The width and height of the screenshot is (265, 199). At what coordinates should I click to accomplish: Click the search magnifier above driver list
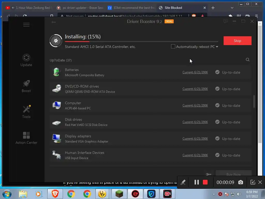248,60
